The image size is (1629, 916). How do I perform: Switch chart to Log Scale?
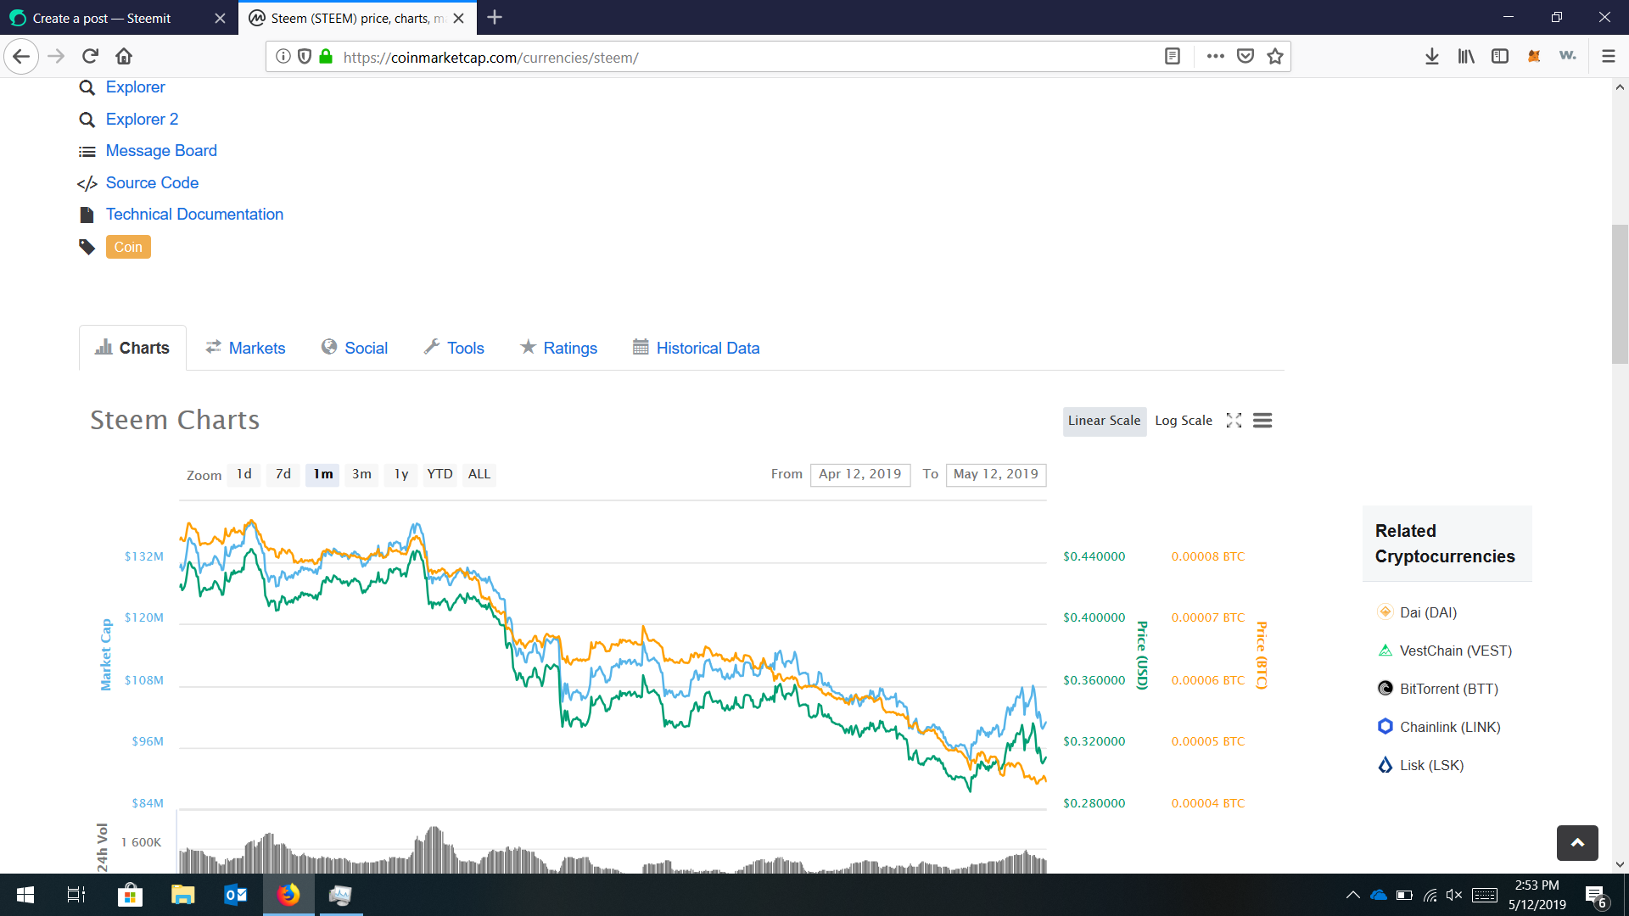1183,421
